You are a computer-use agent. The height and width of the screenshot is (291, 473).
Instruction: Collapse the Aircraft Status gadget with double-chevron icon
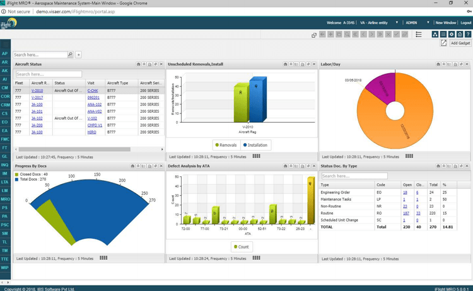point(144,64)
